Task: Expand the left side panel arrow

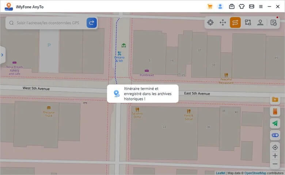Action: 2,55
